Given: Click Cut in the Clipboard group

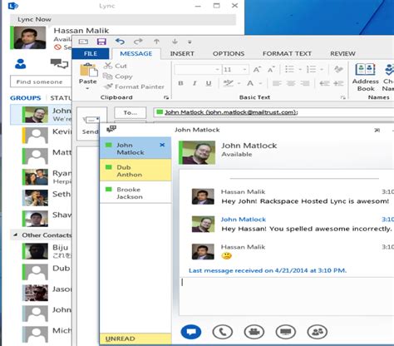Looking at the screenshot, I should [x=115, y=66].
